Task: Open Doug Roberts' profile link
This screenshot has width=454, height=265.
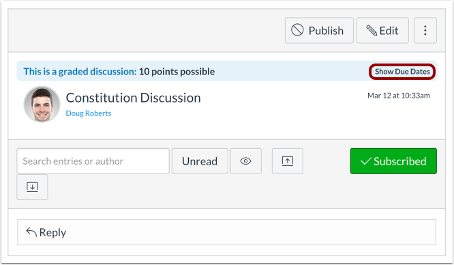Action: [89, 113]
